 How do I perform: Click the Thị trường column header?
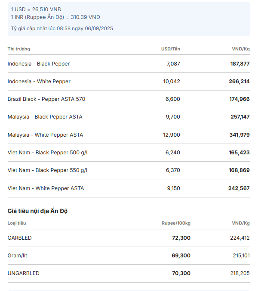pos(18,49)
